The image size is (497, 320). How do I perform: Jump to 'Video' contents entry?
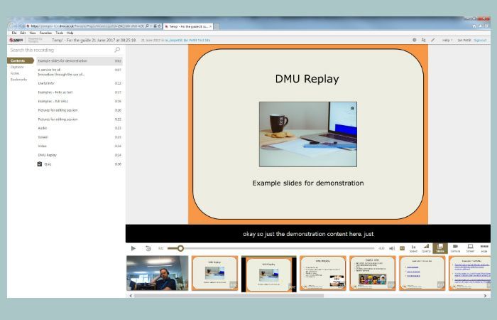click(80, 146)
